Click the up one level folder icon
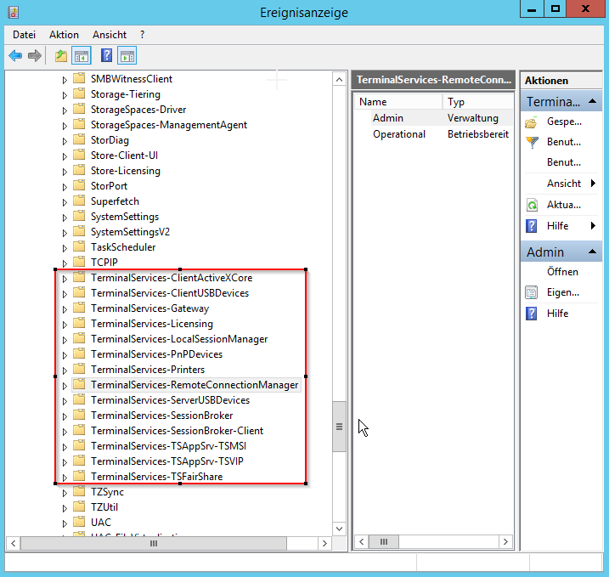The image size is (609, 577). [x=61, y=56]
